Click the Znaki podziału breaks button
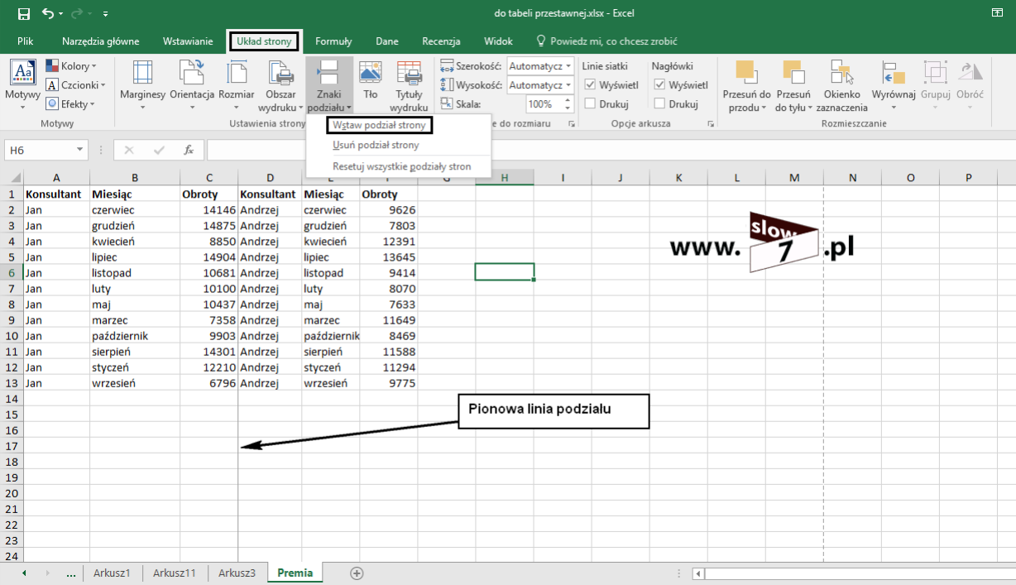Image resolution: width=1016 pixels, height=585 pixels. tap(329, 85)
